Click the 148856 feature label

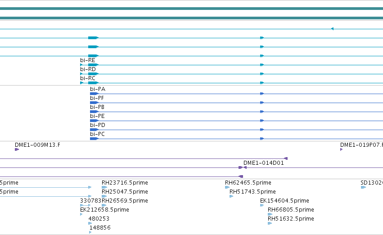pos(99,228)
